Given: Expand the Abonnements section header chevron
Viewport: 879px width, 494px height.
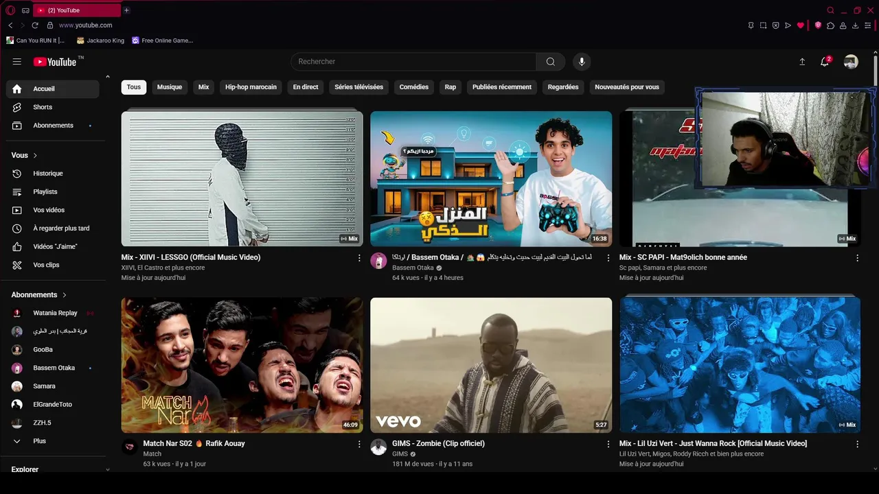Looking at the screenshot, I should point(65,295).
